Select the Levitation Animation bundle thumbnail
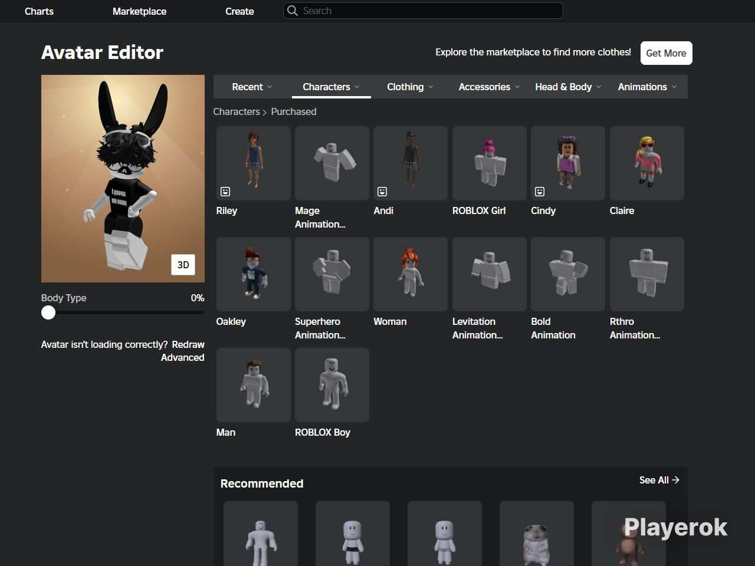This screenshot has height=566, width=755. [x=490, y=274]
